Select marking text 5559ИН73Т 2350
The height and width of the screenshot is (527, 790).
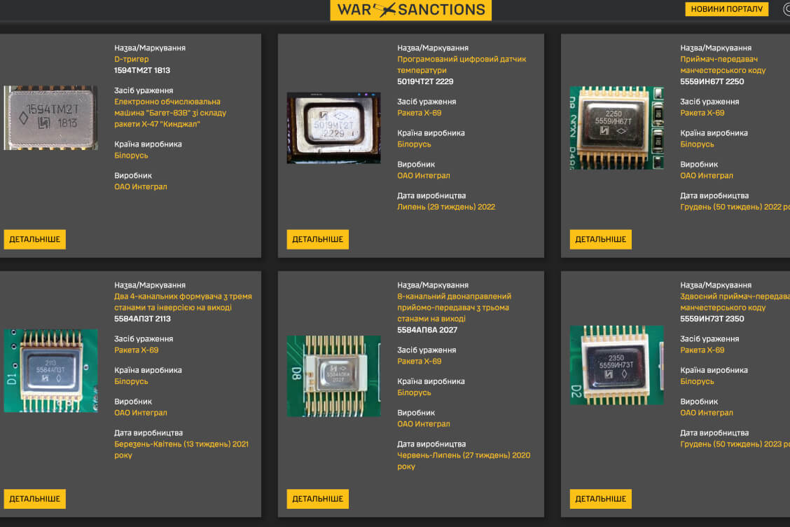coord(712,318)
